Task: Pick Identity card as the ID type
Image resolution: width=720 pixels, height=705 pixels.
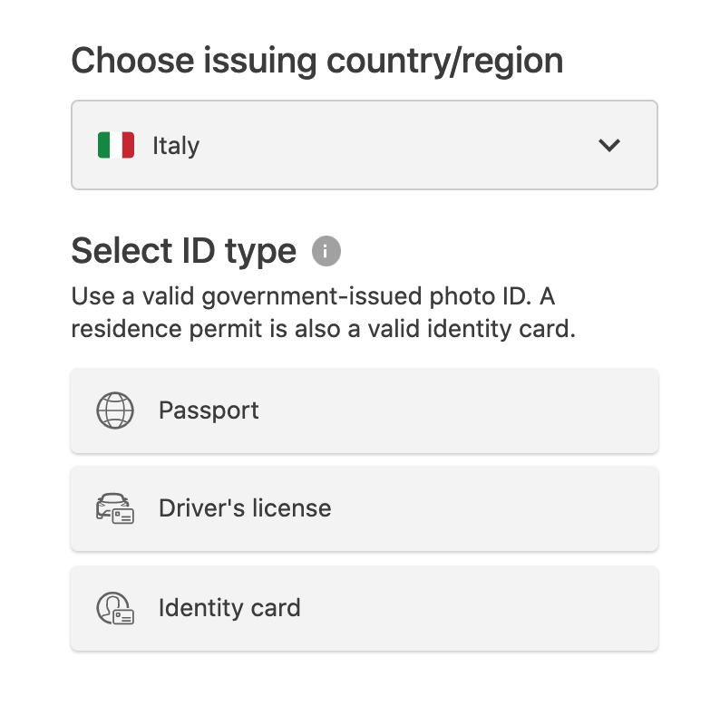Action: (x=364, y=608)
